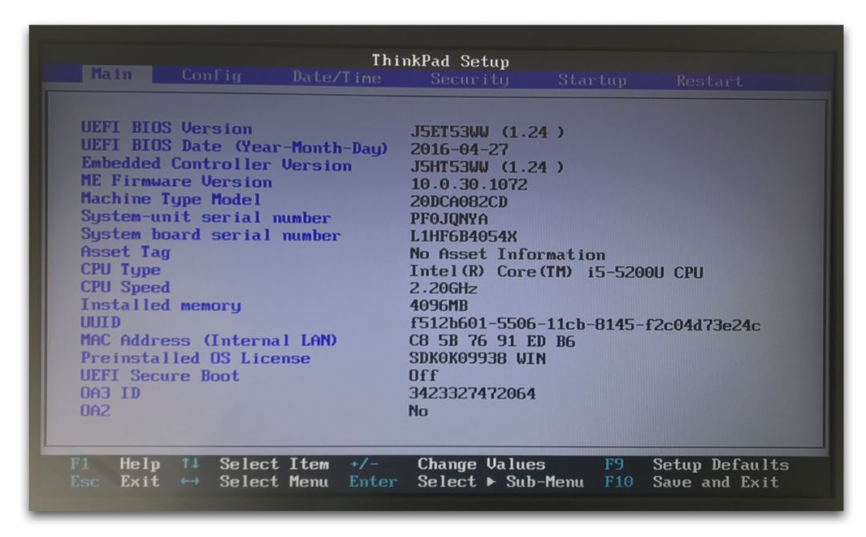This screenshot has height=537, width=866.
Task: Click the model value 20DCA082CD
Action: point(459,201)
